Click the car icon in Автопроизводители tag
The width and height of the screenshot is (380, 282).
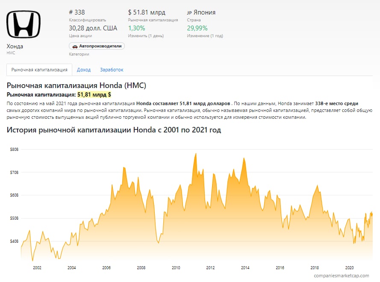(75, 46)
